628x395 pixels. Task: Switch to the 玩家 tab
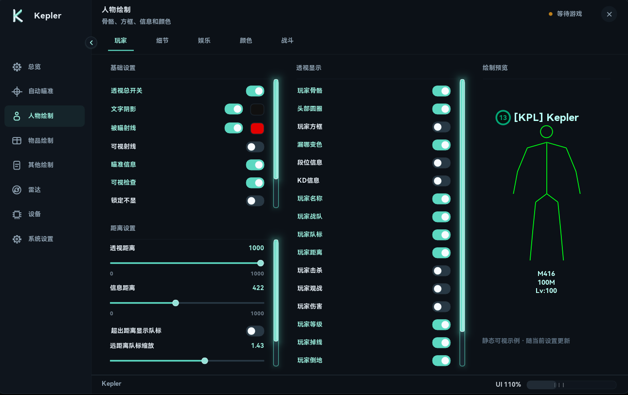(x=121, y=41)
